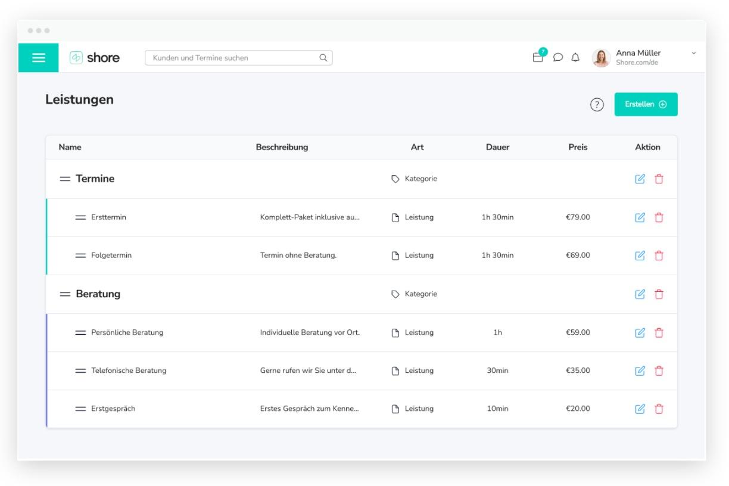Viewport: 729px width, 486px height.
Task: Open the hamburger main menu
Action: 39,58
